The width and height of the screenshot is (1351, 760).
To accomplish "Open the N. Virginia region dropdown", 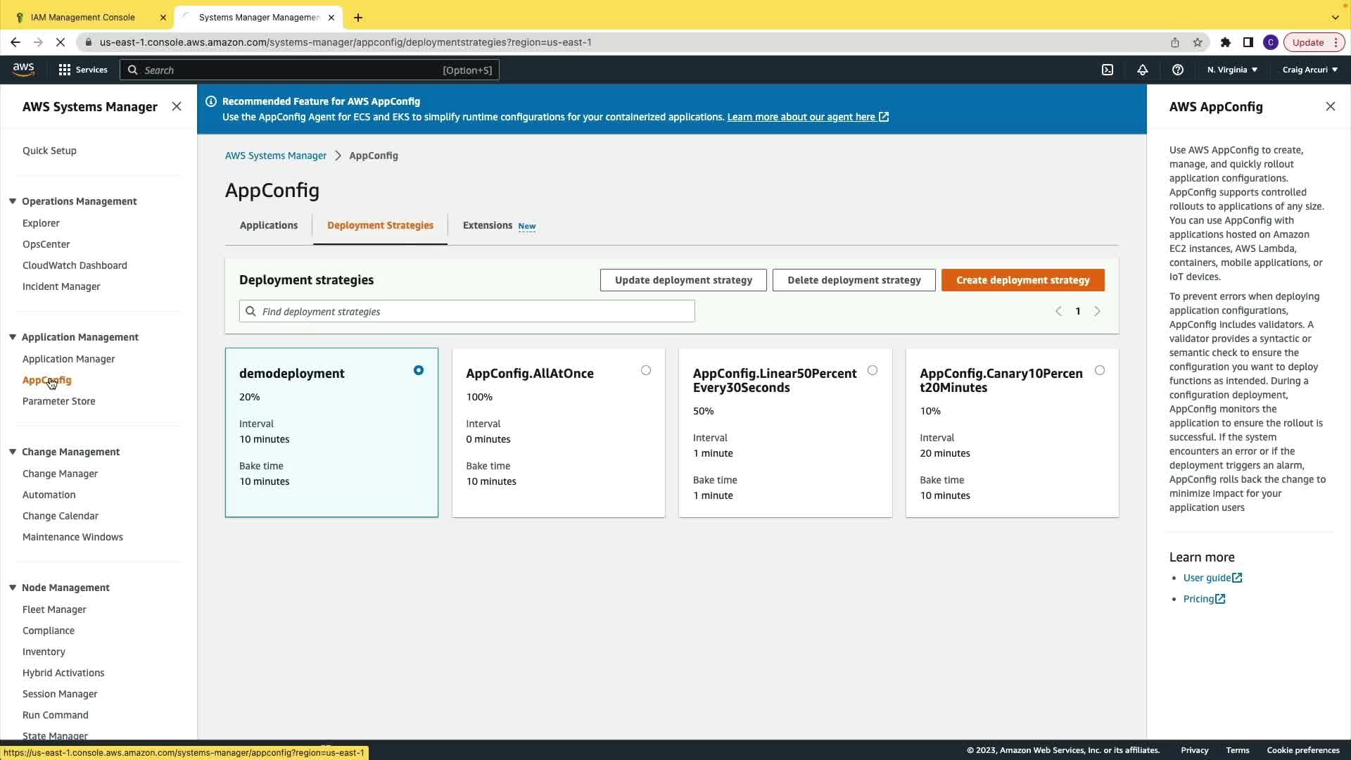I will coord(1232,70).
